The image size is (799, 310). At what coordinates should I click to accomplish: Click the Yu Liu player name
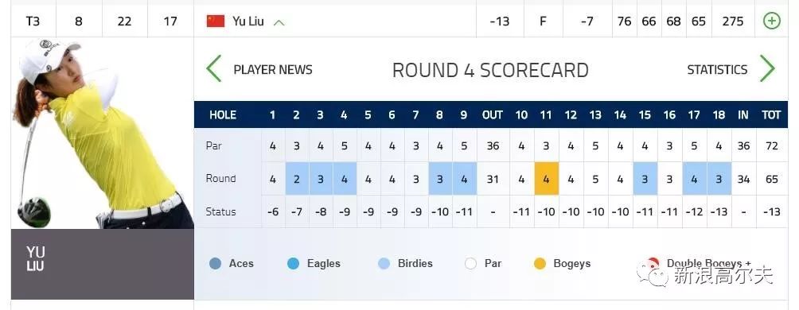click(x=248, y=21)
